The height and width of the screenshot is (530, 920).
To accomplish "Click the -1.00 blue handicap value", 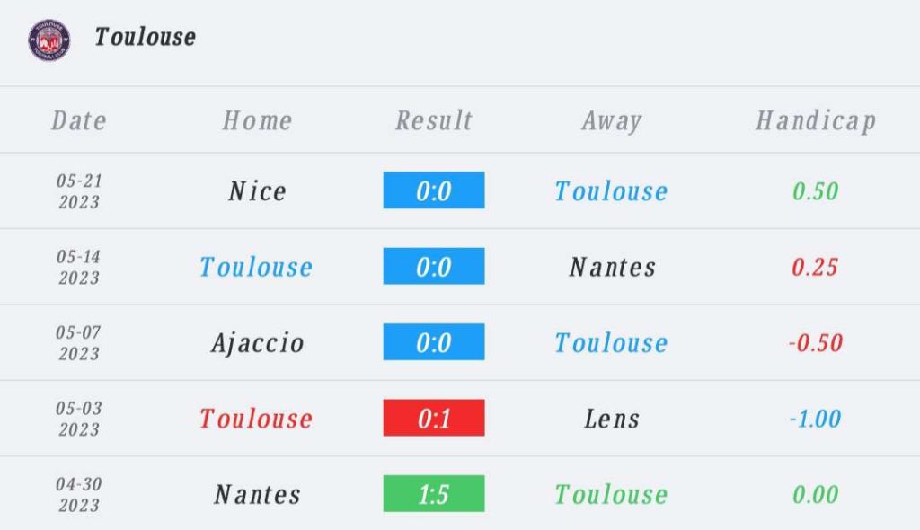I will coord(815,418).
